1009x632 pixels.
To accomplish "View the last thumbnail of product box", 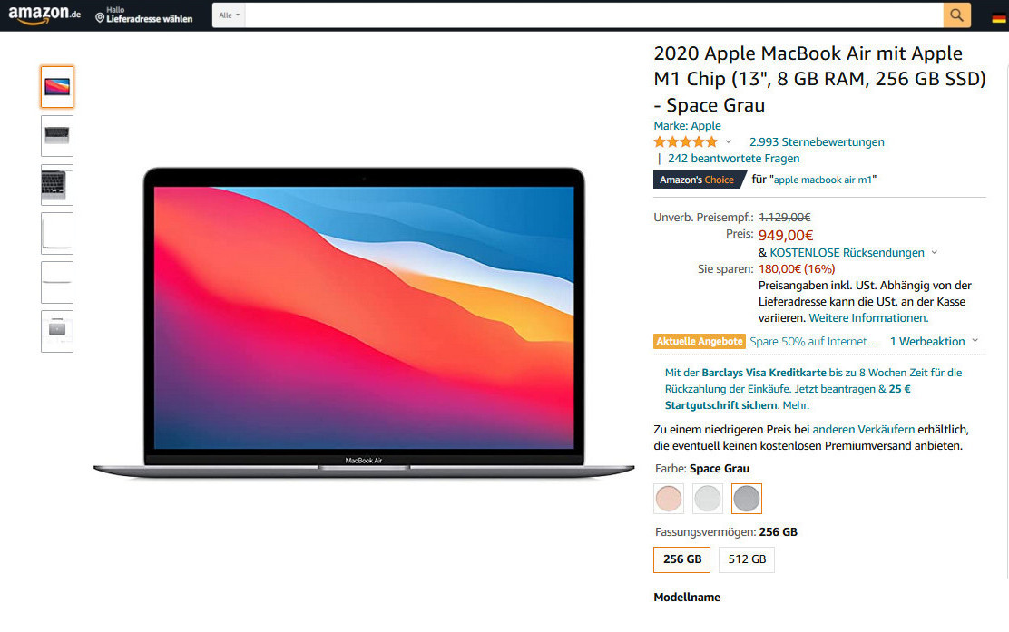I will tap(57, 331).
